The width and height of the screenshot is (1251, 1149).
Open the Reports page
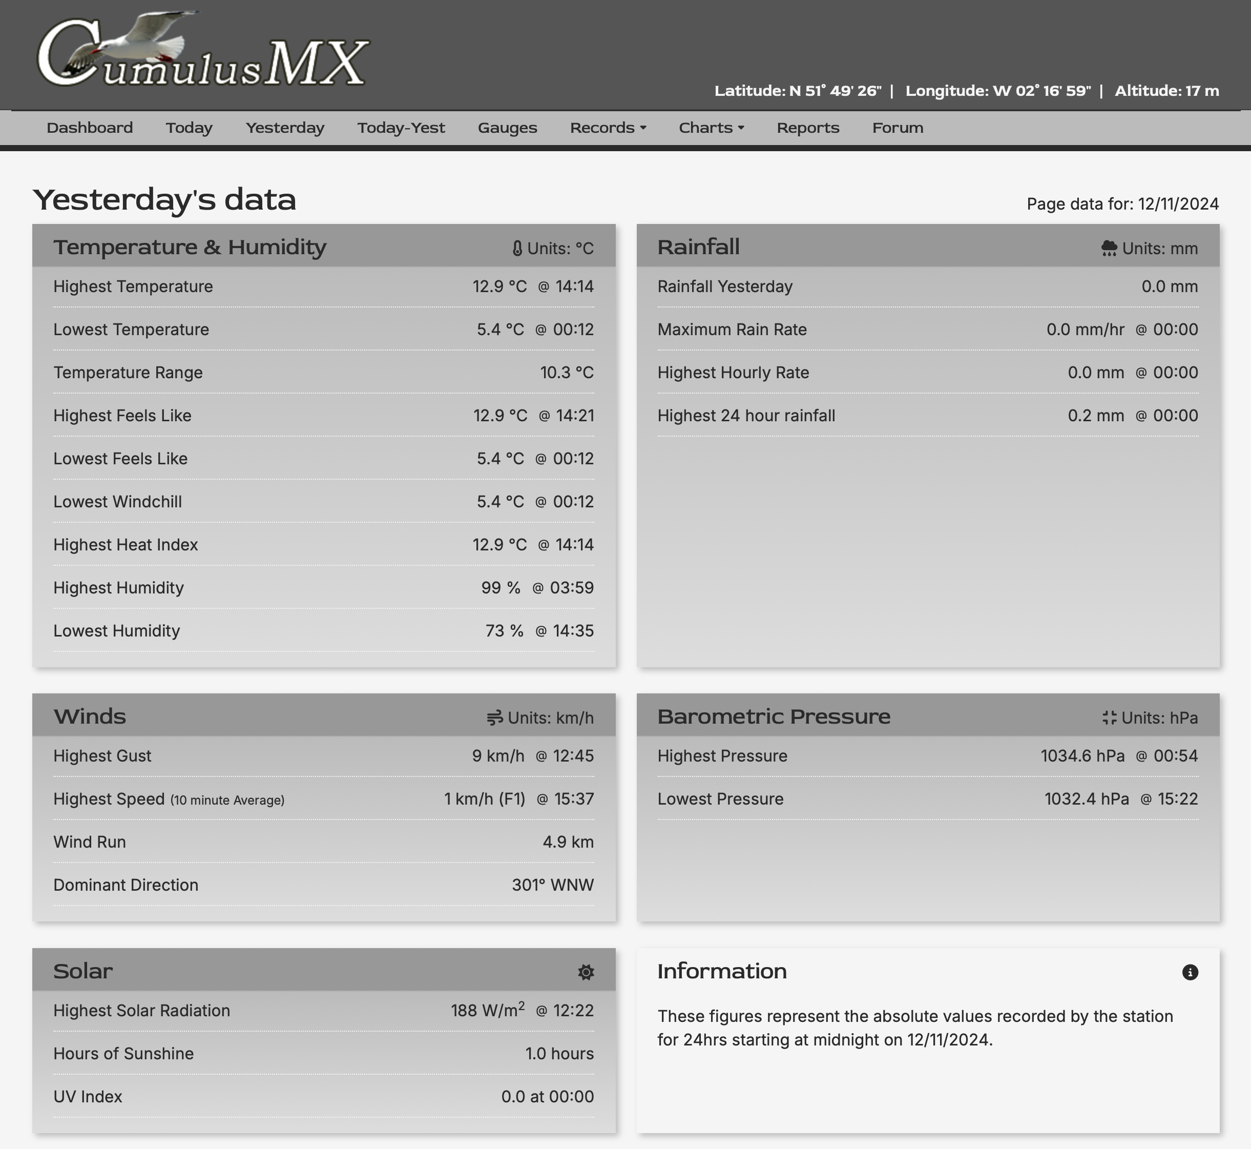pyautogui.click(x=807, y=128)
